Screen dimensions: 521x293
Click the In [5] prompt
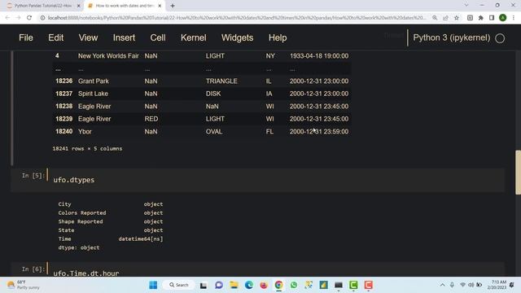coord(33,175)
